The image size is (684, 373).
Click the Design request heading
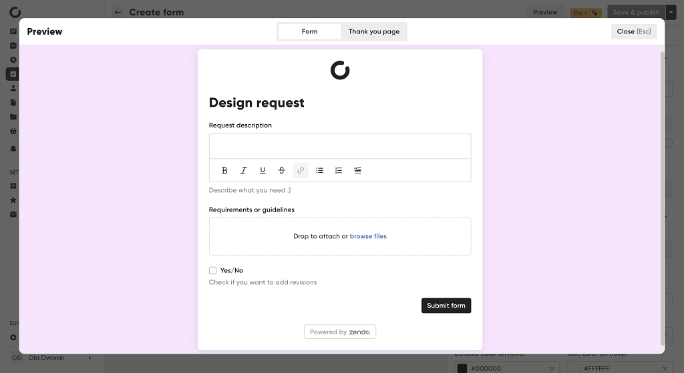pos(256,102)
